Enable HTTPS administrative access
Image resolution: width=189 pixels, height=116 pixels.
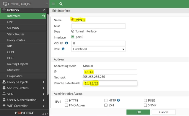click(x=66, y=100)
